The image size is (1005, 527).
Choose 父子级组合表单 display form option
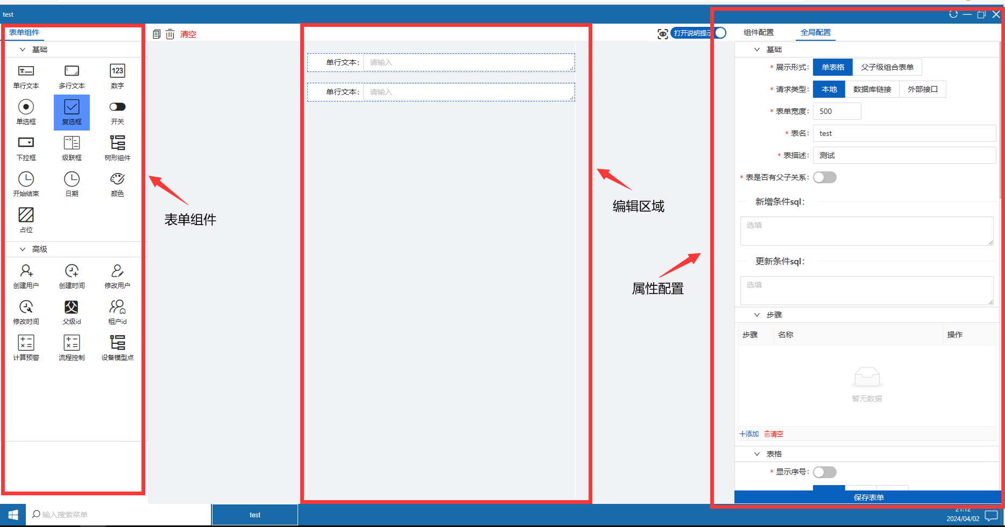[x=887, y=67]
